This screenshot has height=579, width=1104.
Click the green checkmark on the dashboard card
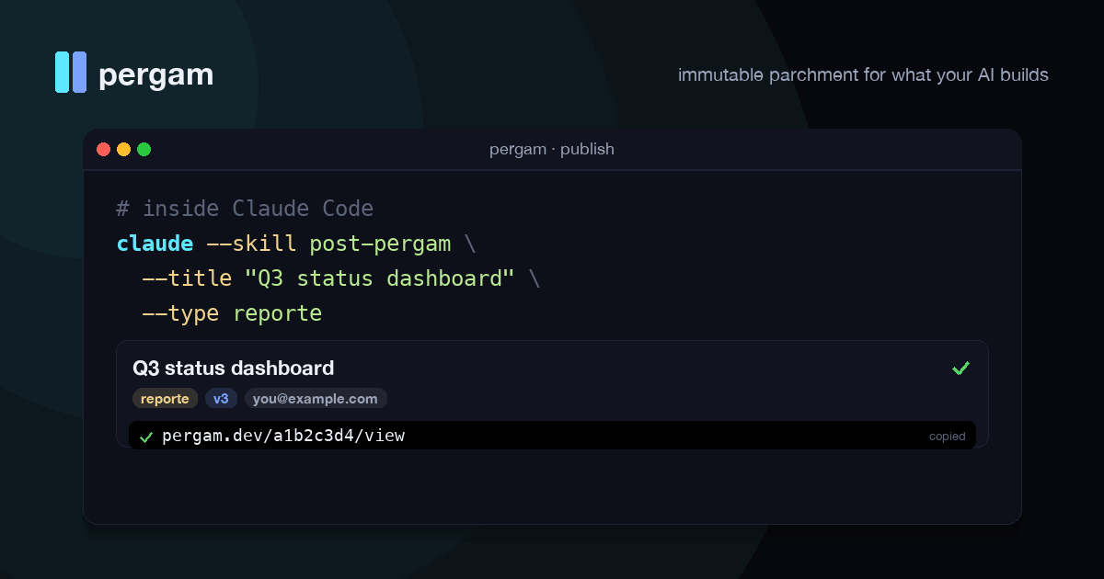961,368
